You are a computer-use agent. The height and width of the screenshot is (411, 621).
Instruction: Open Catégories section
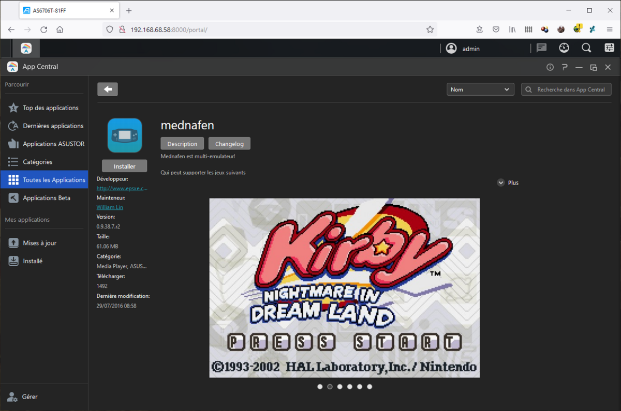[x=44, y=162]
